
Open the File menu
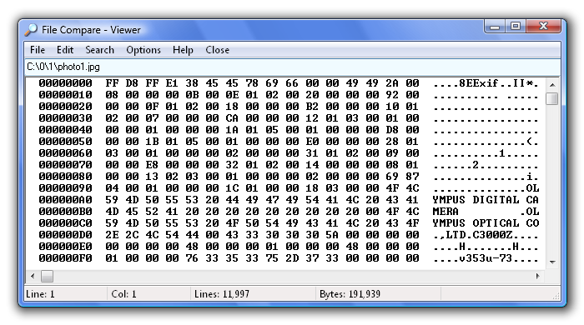pyautogui.click(x=38, y=50)
